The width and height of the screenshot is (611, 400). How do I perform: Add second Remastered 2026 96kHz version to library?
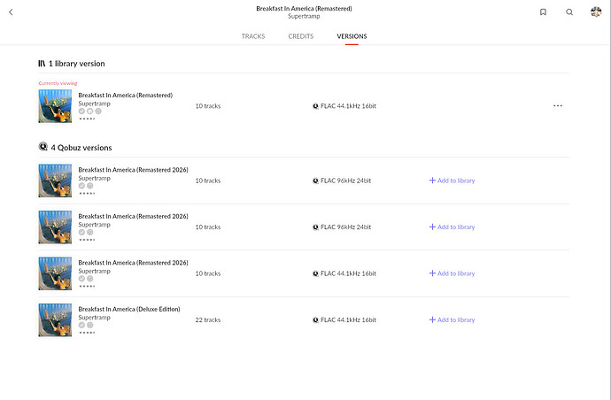(452, 227)
